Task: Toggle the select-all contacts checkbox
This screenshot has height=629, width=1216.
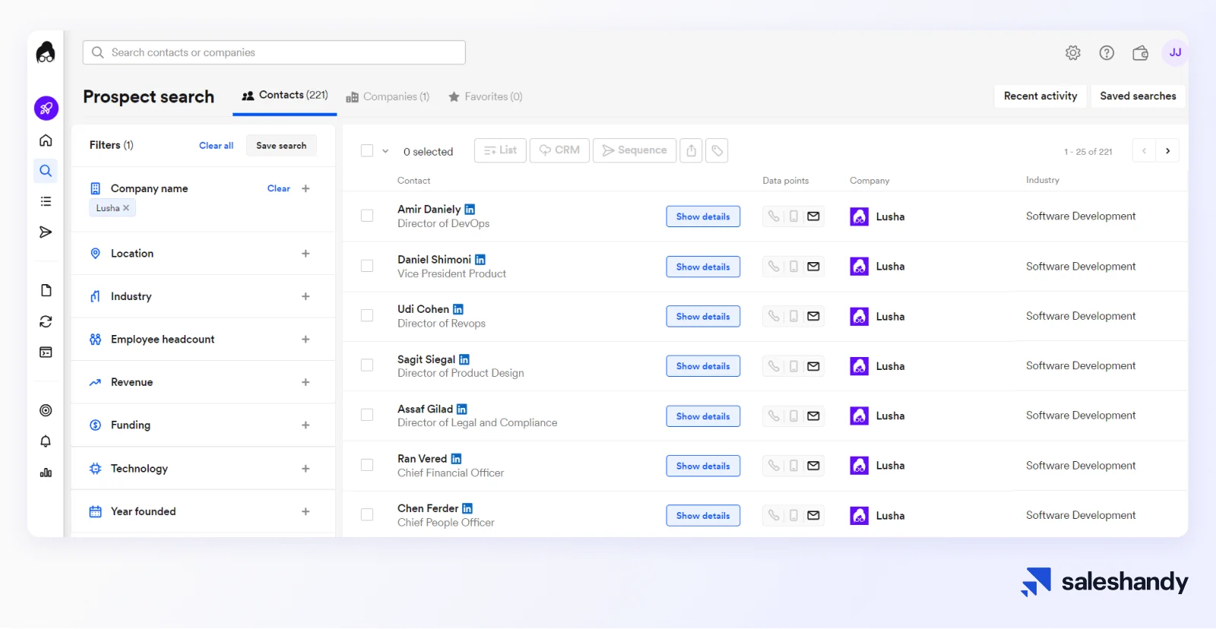Action: pyautogui.click(x=367, y=151)
